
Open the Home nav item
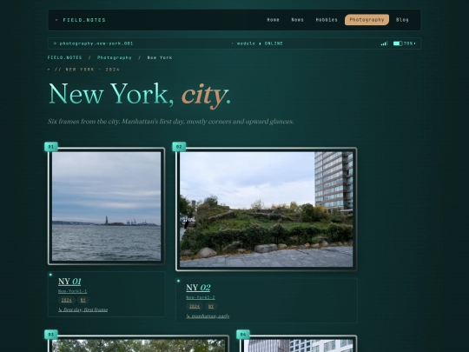click(273, 20)
